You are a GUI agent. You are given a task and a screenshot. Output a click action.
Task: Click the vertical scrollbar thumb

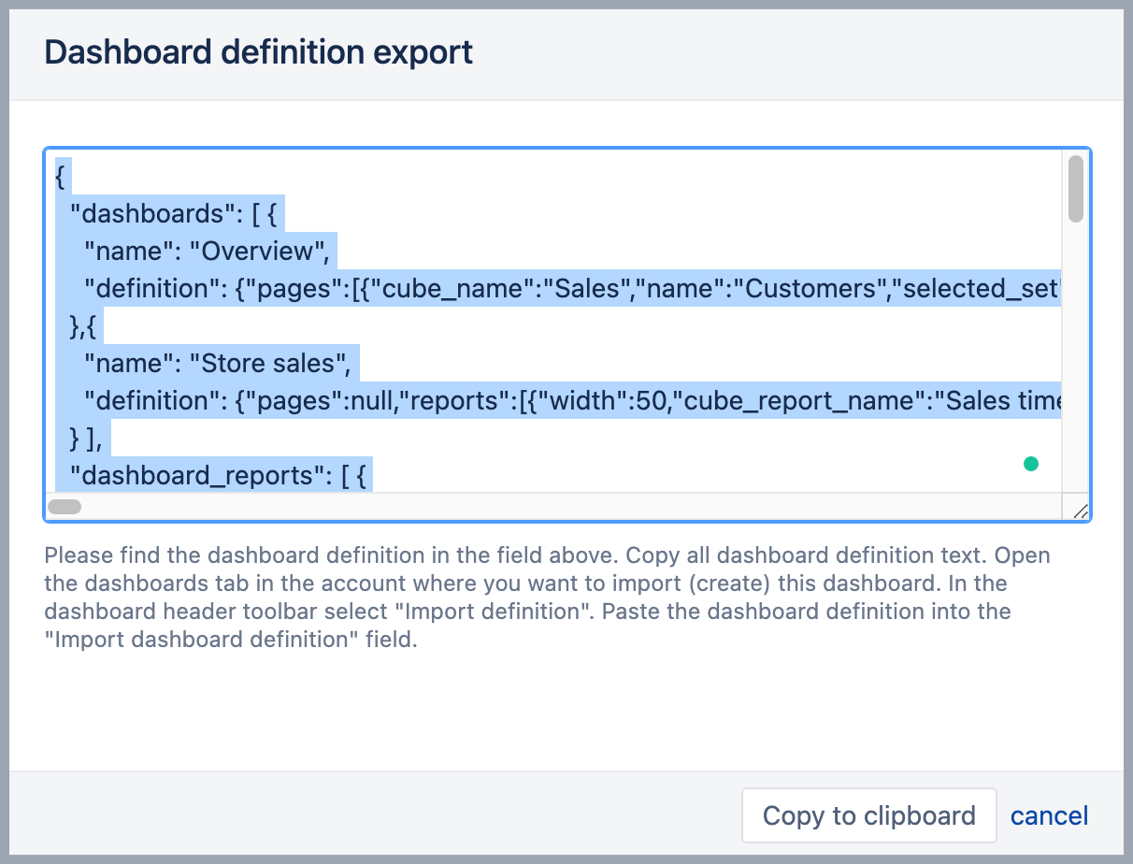pyautogui.click(x=1076, y=189)
